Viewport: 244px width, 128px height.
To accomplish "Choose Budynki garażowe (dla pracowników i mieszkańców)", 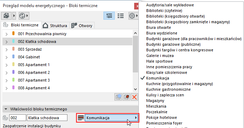I will click(x=194, y=39).
